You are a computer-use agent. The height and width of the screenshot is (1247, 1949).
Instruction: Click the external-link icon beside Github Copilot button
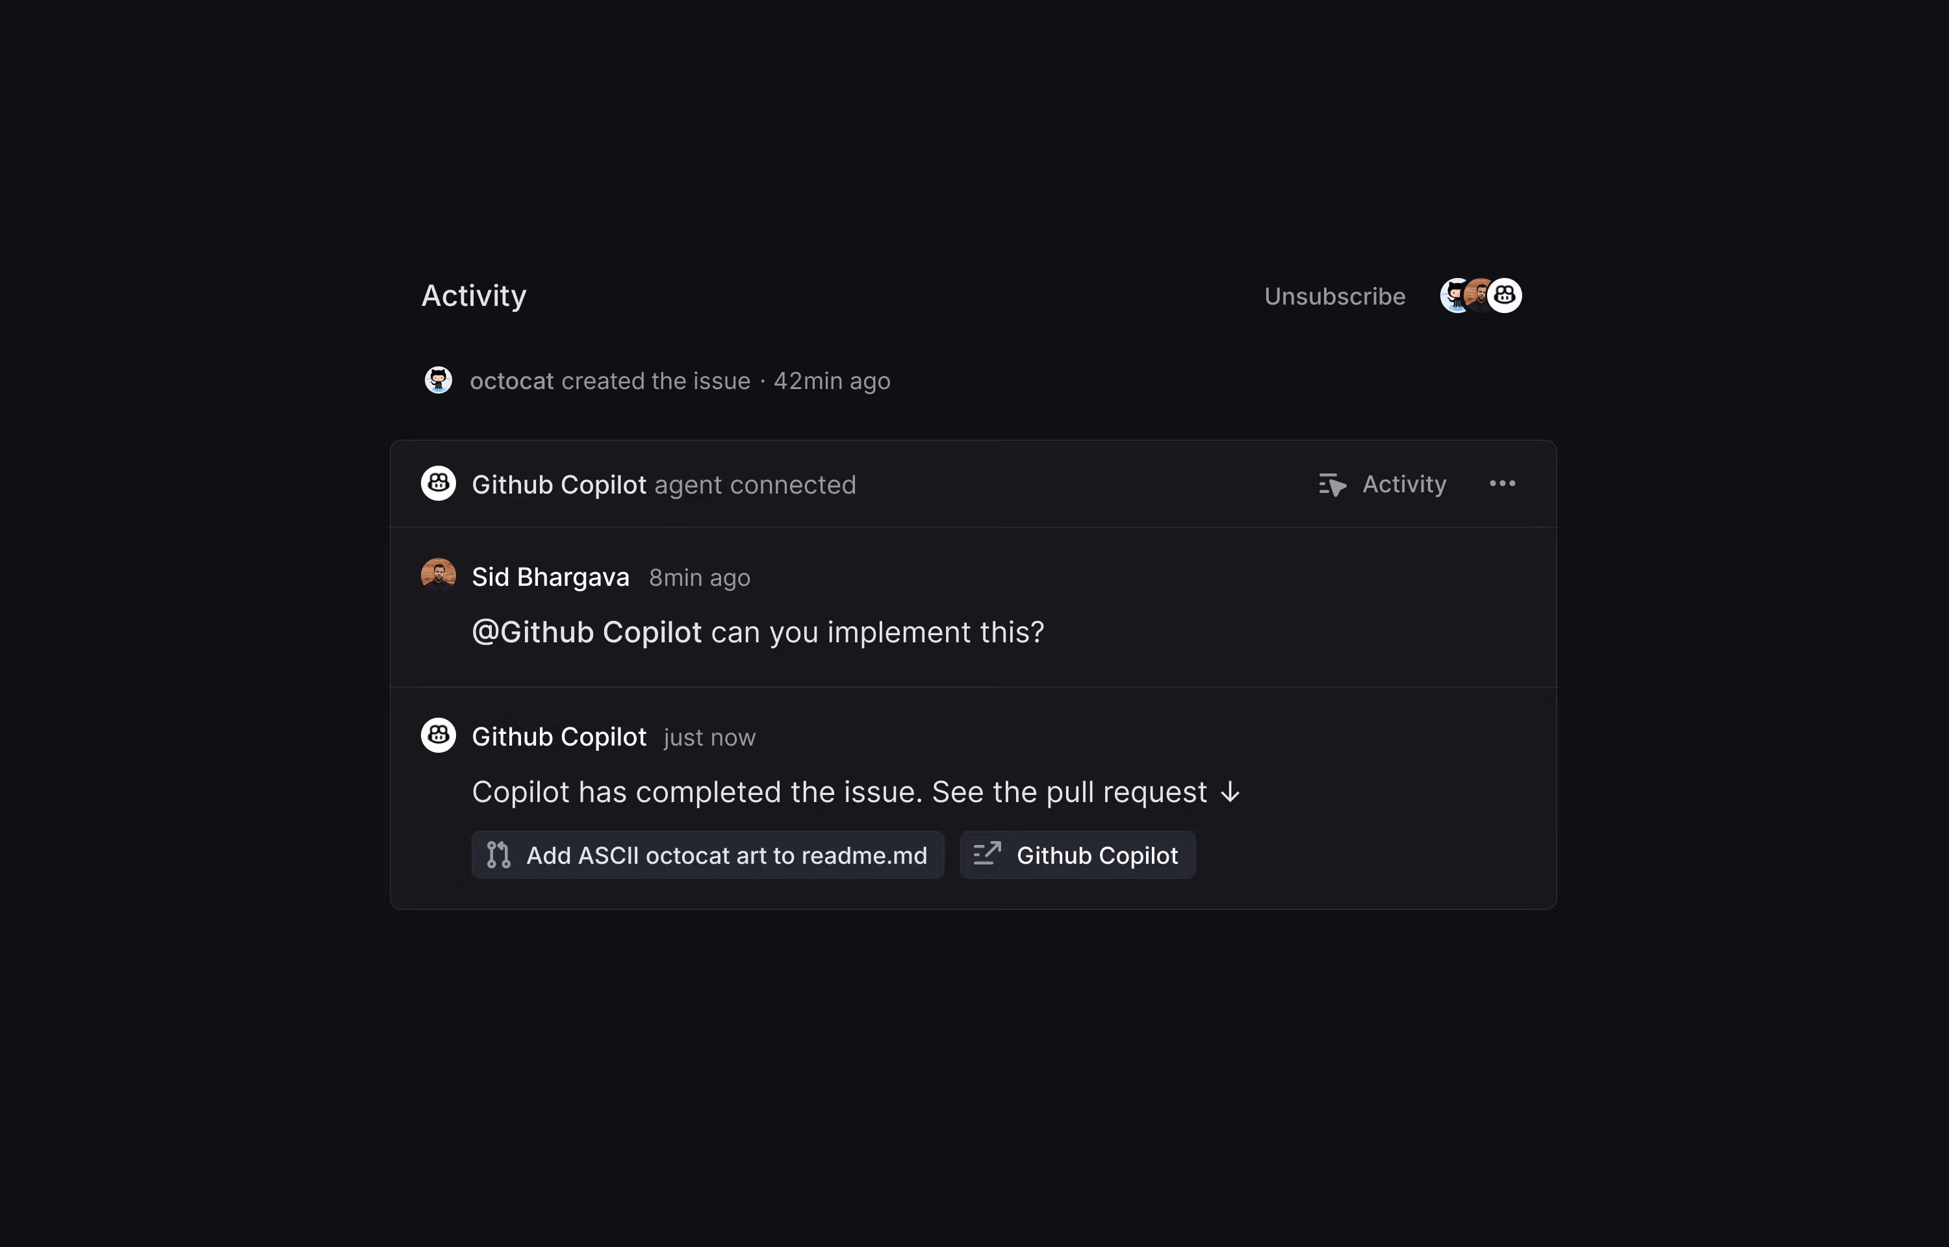click(x=988, y=854)
